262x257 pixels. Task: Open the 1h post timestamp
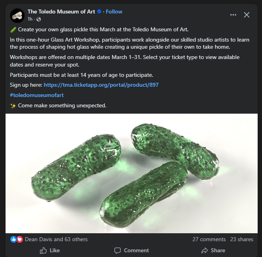30,19
